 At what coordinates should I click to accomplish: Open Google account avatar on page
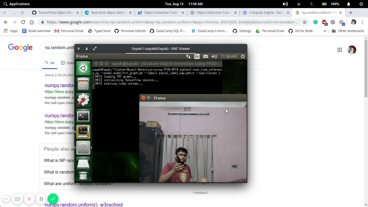(x=352, y=50)
